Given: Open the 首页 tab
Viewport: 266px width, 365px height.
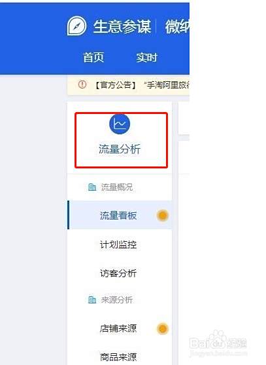Looking at the screenshot, I should [93, 58].
